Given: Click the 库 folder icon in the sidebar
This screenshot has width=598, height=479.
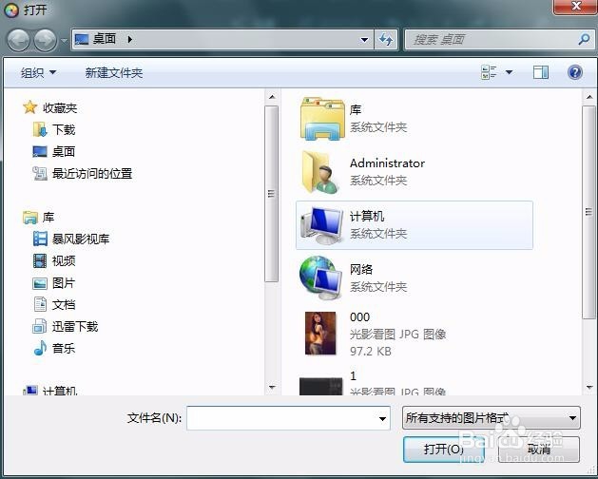Looking at the screenshot, I should coord(30,218).
